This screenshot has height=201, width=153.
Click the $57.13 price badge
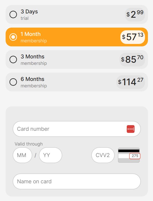(x=133, y=37)
